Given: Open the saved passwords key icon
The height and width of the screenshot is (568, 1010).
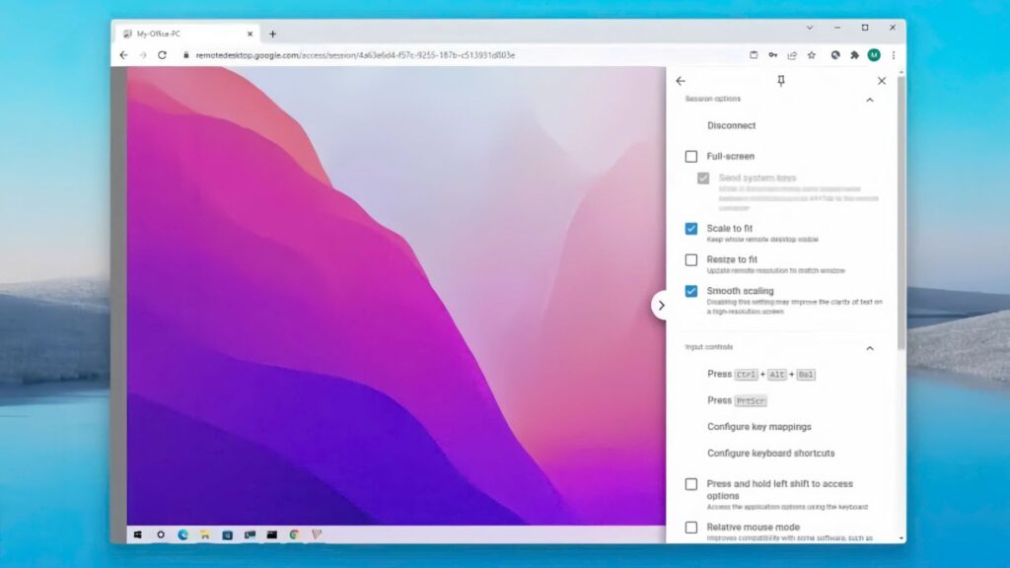Looking at the screenshot, I should [773, 55].
